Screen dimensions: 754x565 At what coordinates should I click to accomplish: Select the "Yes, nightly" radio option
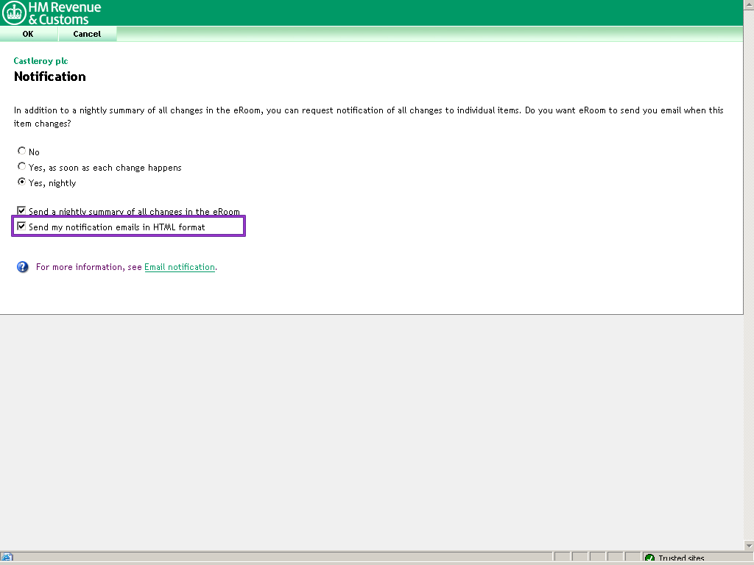[x=21, y=182]
